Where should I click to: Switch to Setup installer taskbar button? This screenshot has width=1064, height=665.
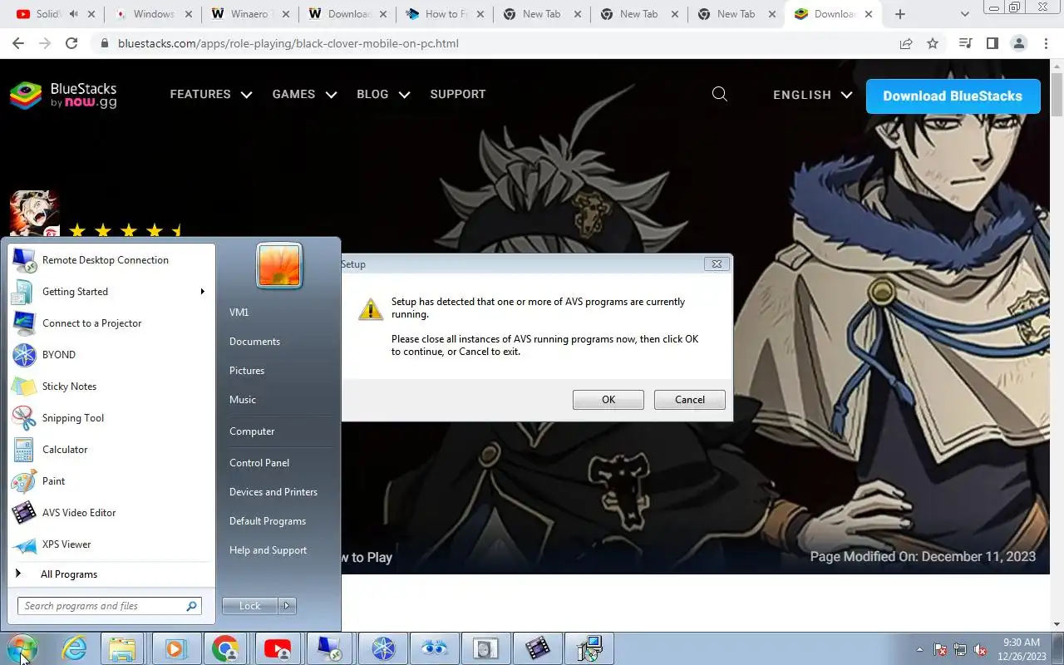click(x=589, y=648)
